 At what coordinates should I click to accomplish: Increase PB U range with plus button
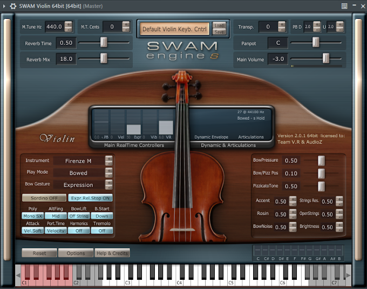coord(340,24)
